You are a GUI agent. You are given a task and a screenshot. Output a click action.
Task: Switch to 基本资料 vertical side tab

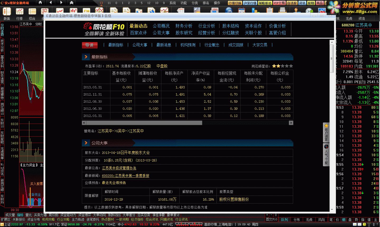tap(2, 61)
